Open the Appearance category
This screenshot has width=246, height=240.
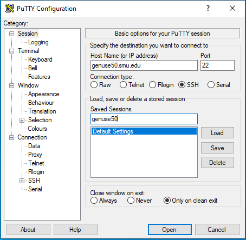point(43,94)
